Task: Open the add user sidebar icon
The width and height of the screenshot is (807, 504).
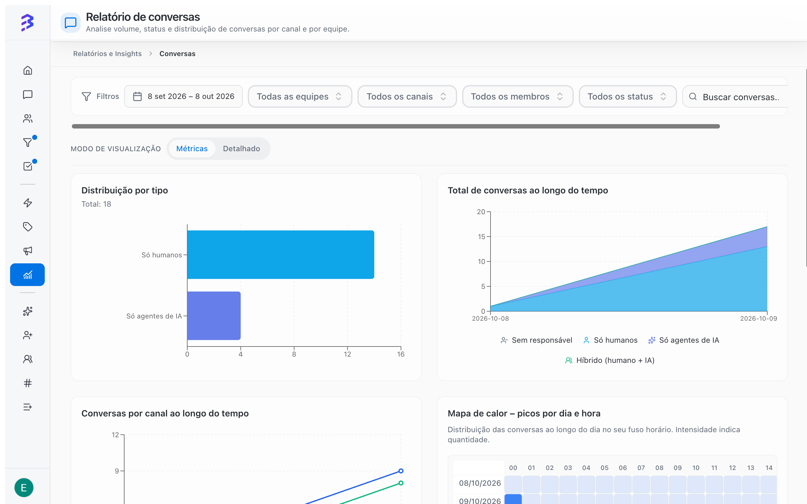Action: click(x=28, y=335)
